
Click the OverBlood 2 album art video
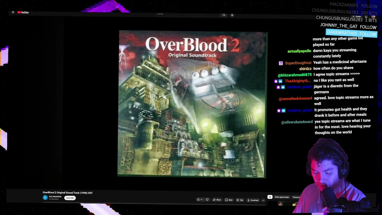tap(192, 104)
